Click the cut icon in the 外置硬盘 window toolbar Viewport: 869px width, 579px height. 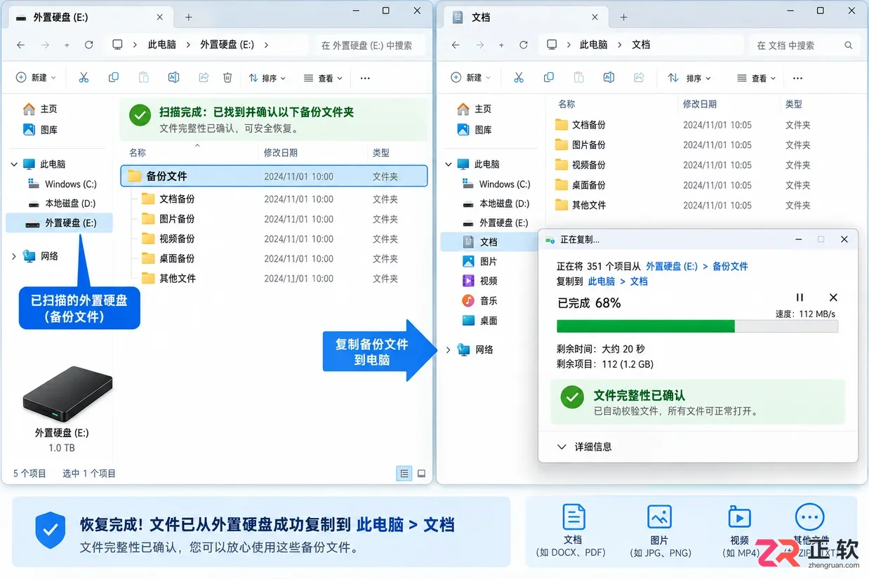point(84,78)
